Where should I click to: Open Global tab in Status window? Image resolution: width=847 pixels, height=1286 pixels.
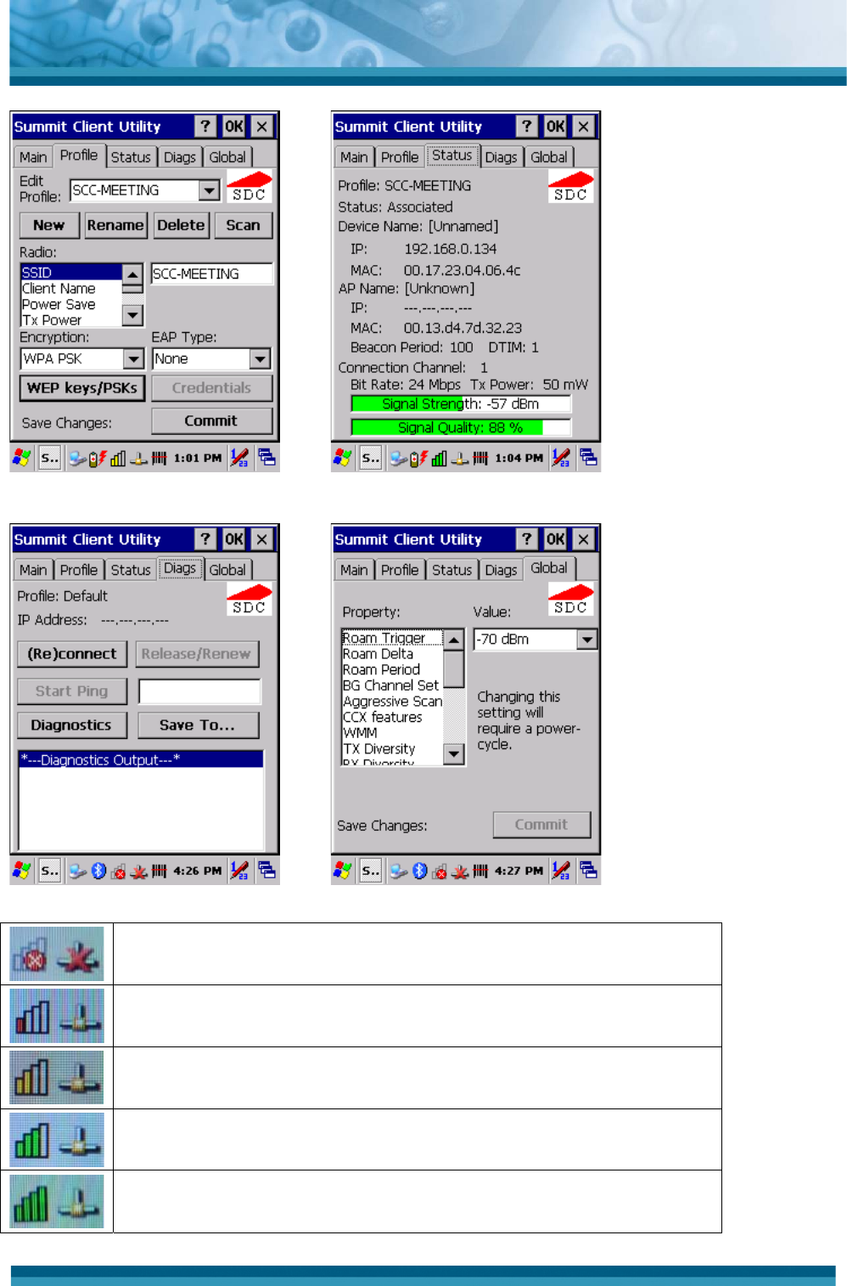(549, 157)
